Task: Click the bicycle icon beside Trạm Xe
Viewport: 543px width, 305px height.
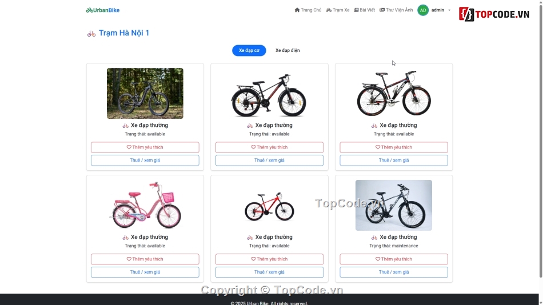Action: [x=329, y=10]
